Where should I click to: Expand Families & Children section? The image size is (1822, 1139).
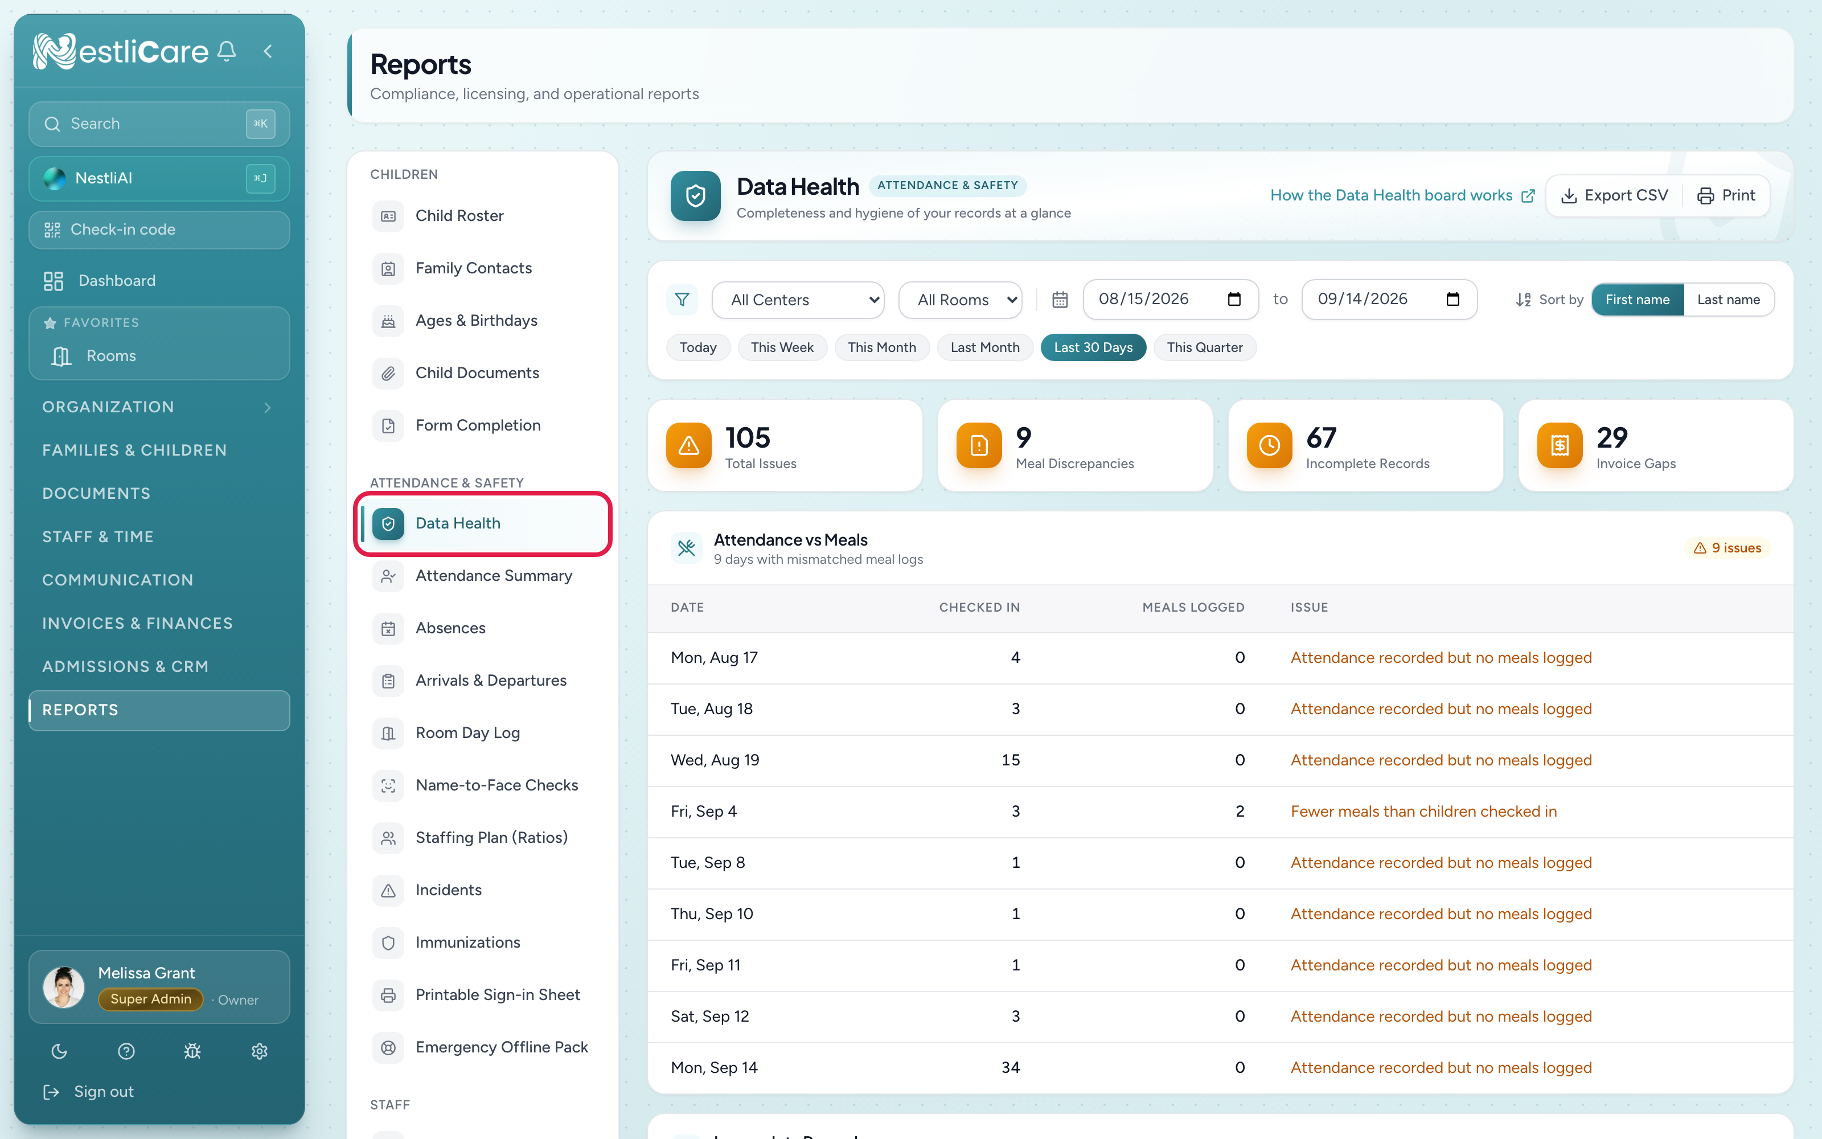point(159,450)
